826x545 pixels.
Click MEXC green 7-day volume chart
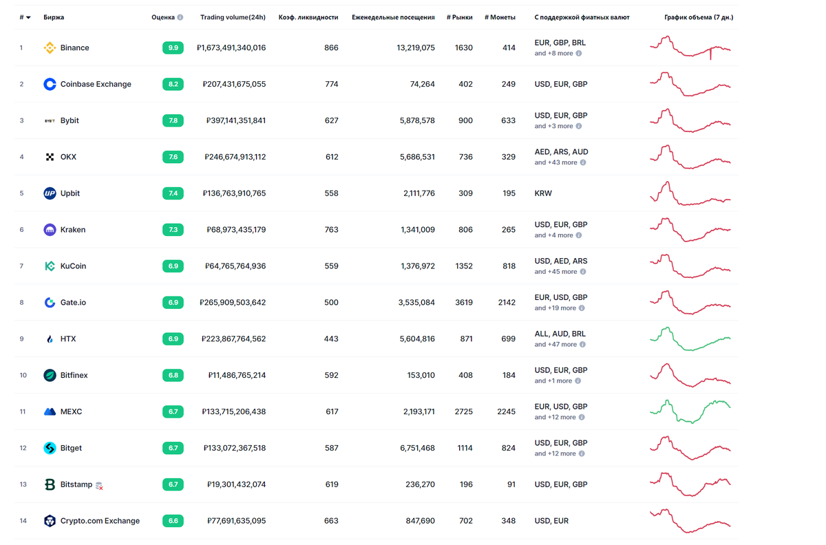(690, 411)
